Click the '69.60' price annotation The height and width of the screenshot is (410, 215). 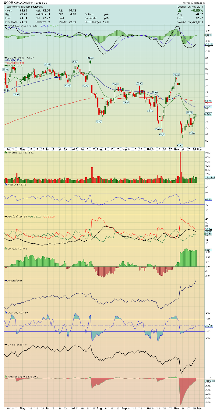tap(192, 133)
